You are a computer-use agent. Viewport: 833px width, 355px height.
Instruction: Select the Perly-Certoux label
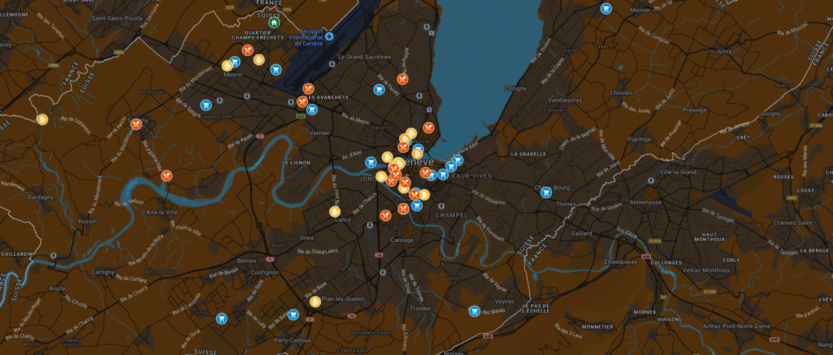click(x=293, y=340)
